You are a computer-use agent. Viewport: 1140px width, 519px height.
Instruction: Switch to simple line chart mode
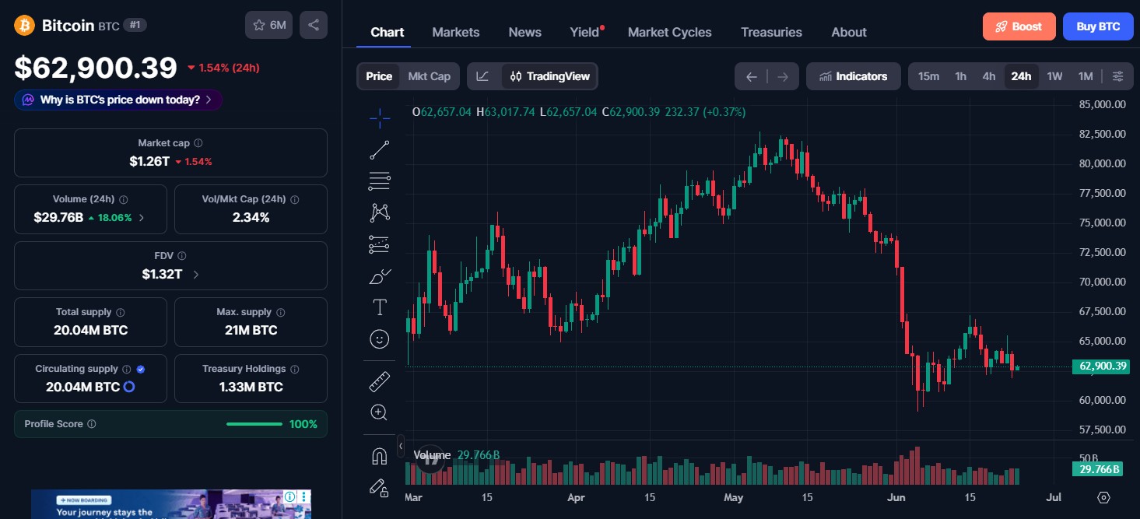click(x=483, y=76)
